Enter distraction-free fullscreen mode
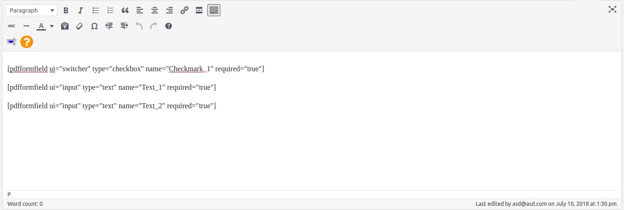This screenshot has width=624, height=210. tap(612, 9)
